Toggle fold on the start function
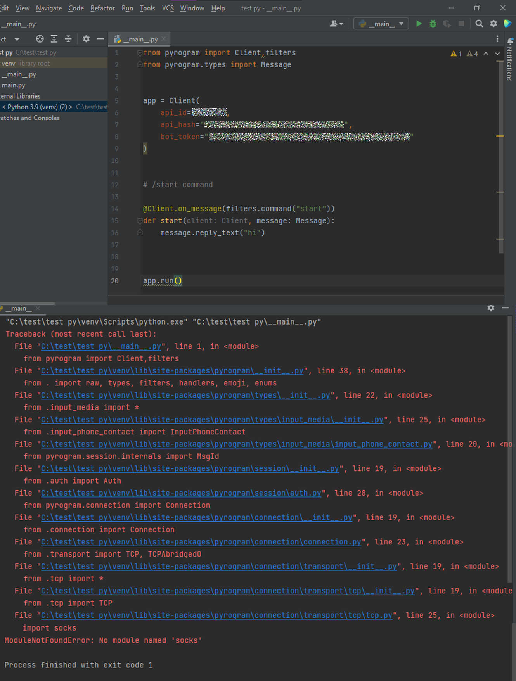Screen dimensions: 516x681 click(x=140, y=221)
